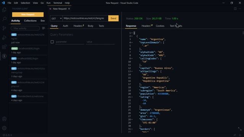Collapse timezones fold arrow at line 28
The height and width of the screenshot is (137, 244).
132,119
